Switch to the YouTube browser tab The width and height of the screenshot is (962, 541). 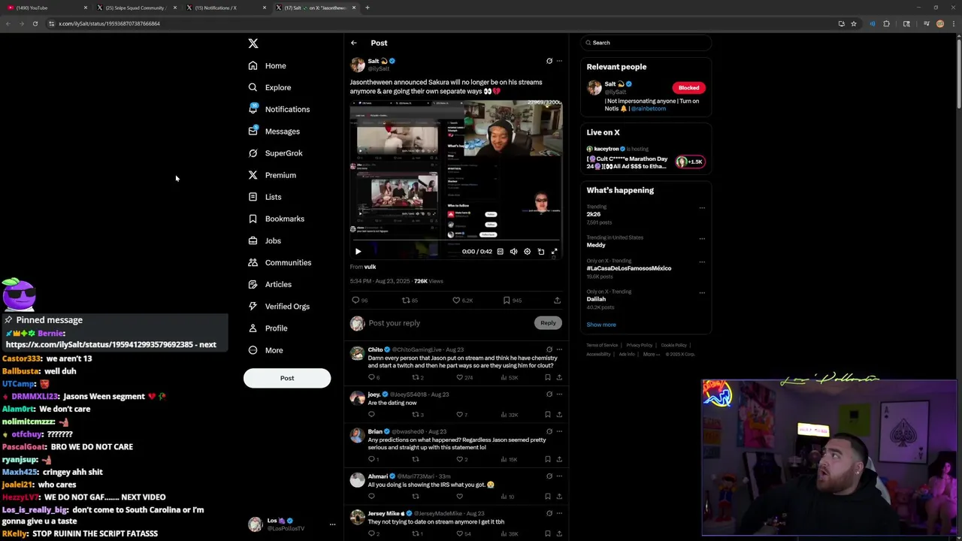pyautogui.click(x=48, y=8)
